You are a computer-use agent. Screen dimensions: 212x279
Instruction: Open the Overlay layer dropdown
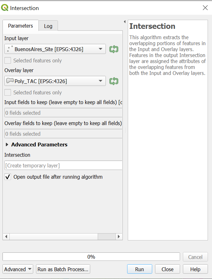101,81
